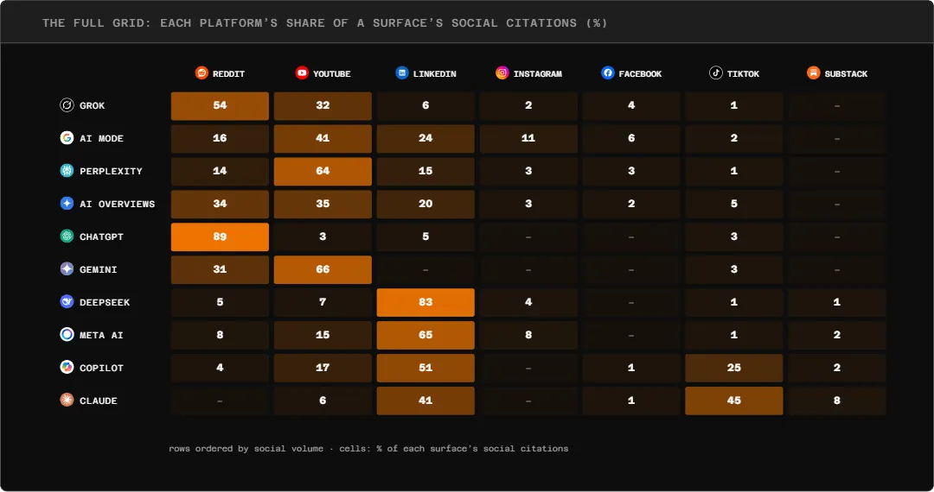Click DeepSeek's LinkedIn cell showing 83
Screen dimensions: 934x492
click(425, 302)
